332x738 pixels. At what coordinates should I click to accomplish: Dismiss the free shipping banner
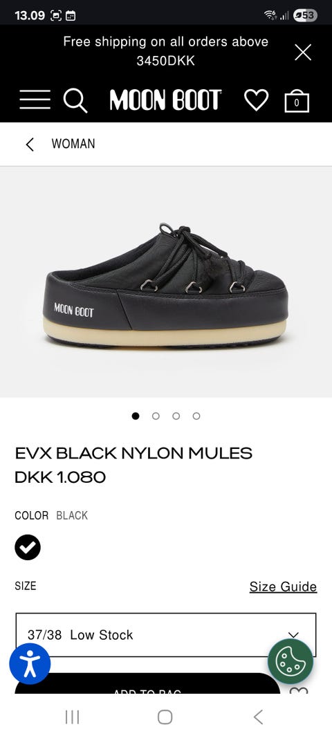click(x=303, y=53)
